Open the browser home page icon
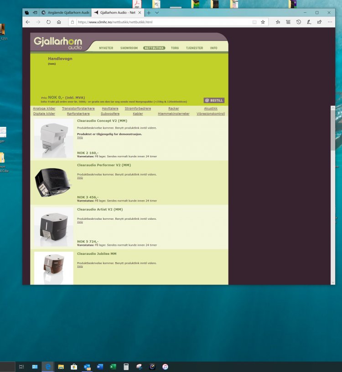Viewport: 342px width, 372px height. [59, 22]
